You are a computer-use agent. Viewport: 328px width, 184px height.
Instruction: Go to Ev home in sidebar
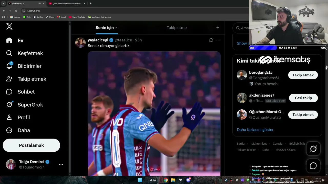(x=15, y=40)
